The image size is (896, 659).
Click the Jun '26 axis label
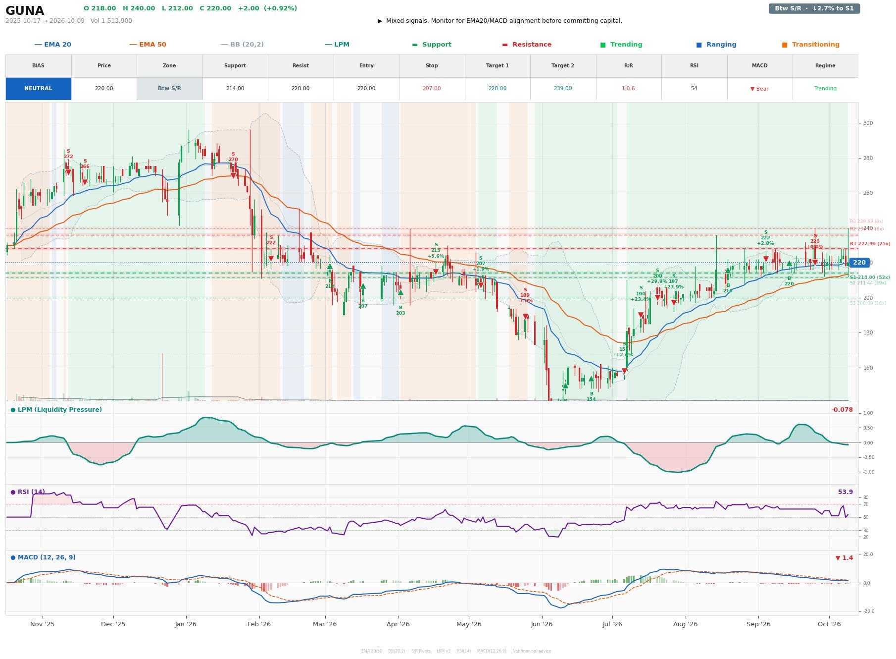pyautogui.click(x=542, y=624)
